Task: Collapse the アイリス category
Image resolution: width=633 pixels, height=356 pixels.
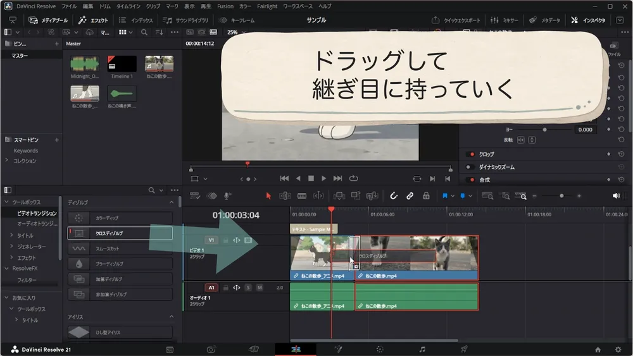Action: pyautogui.click(x=172, y=317)
